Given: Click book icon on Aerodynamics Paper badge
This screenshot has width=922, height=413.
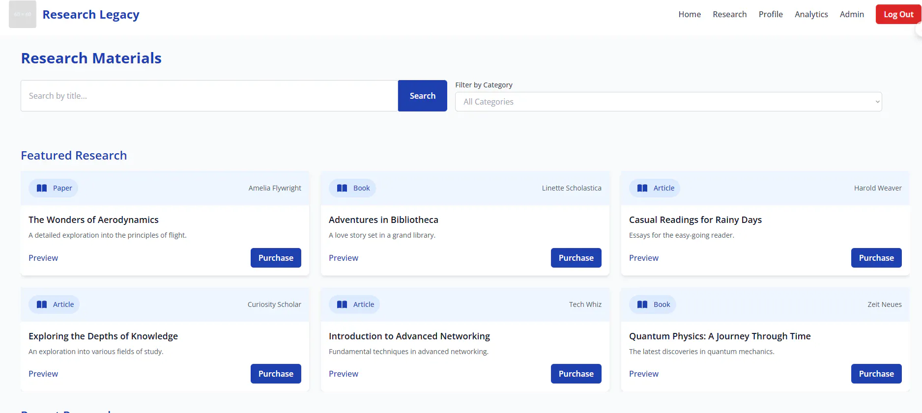Looking at the screenshot, I should 42,188.
